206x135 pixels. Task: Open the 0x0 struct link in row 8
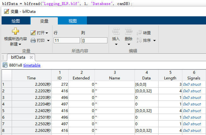(x=192, y=130)
